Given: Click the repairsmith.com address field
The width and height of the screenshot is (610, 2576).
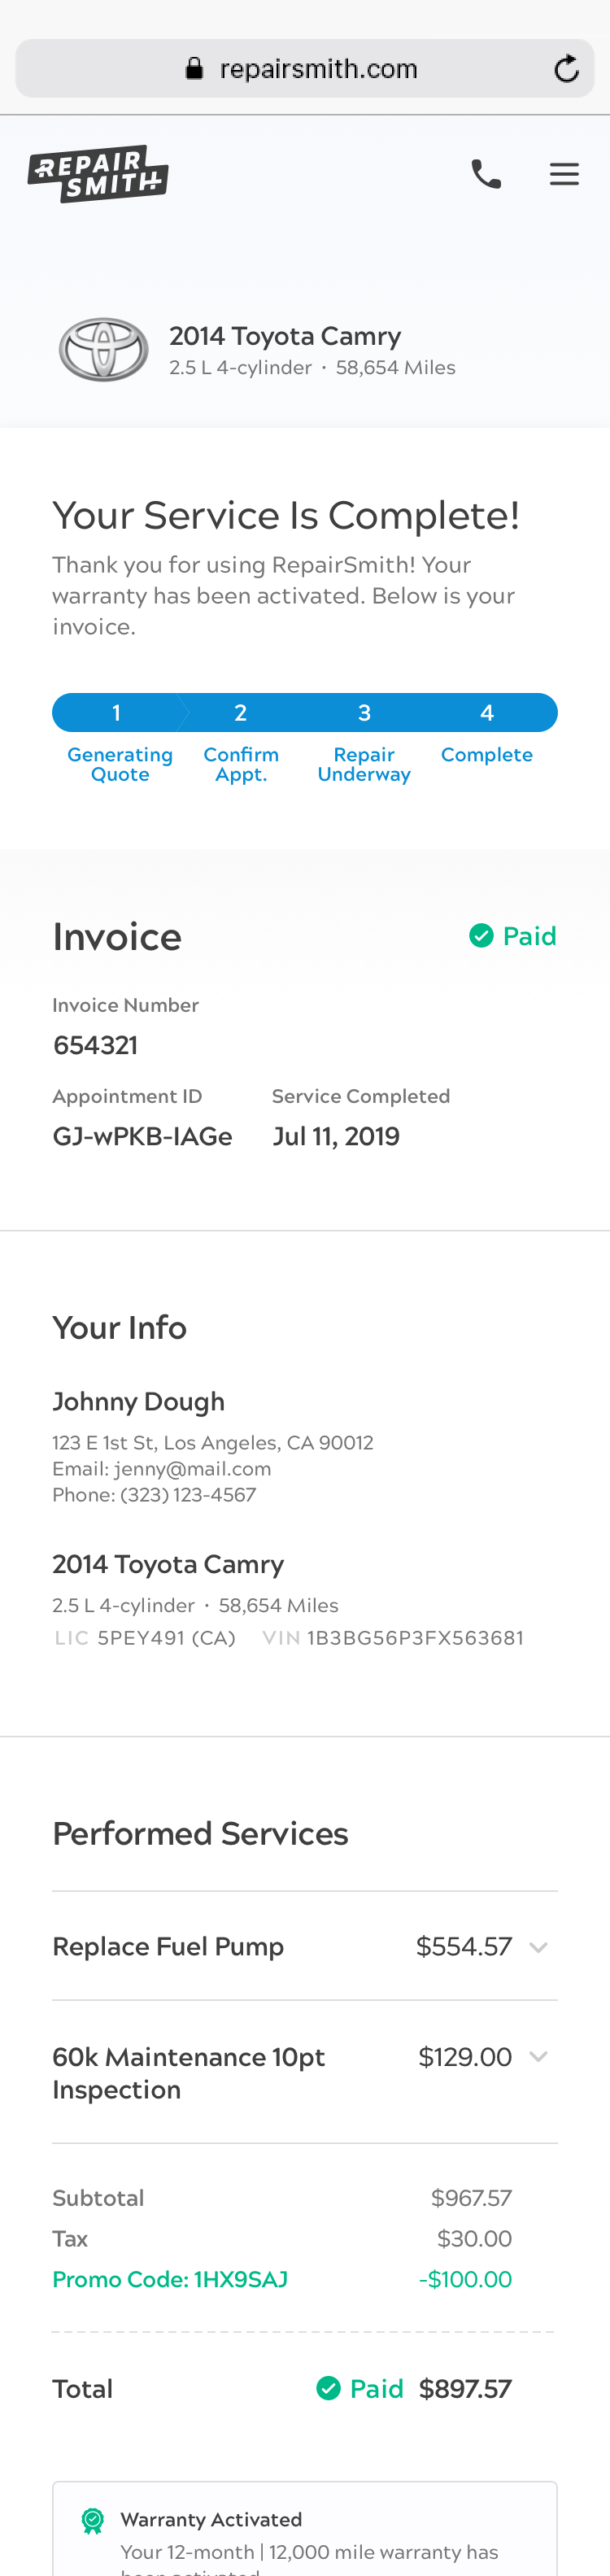Looking at the screenshot, I should 318,69.
